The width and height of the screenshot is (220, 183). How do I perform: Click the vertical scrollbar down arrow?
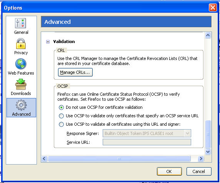[x=208, y=151]
